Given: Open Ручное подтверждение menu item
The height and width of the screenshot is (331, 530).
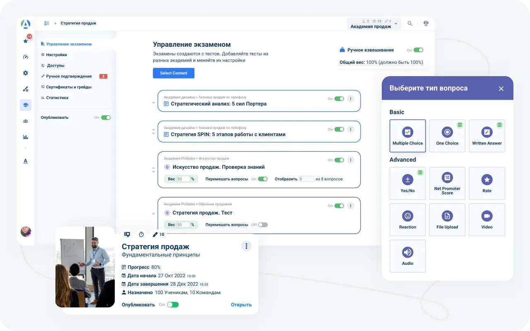Looking at the screenshot, I should tap(69, 76).
